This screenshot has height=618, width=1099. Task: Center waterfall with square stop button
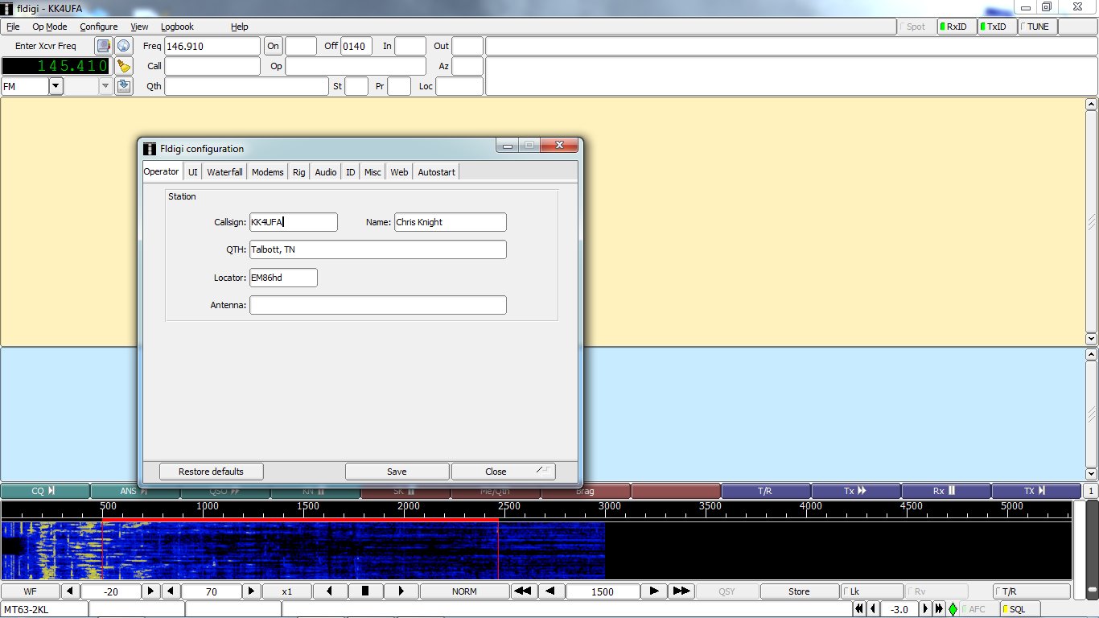[365, 591]
